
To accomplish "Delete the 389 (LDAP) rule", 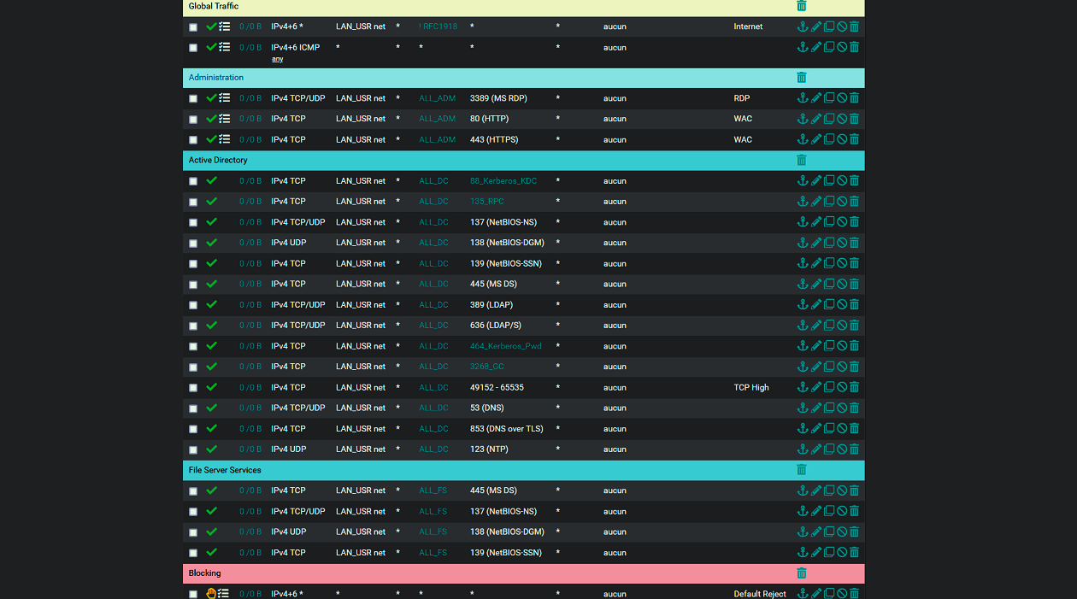I will 855,305.
